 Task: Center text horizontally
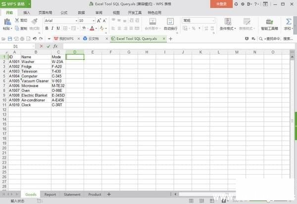pyautogui.click(x=119, y=28)
